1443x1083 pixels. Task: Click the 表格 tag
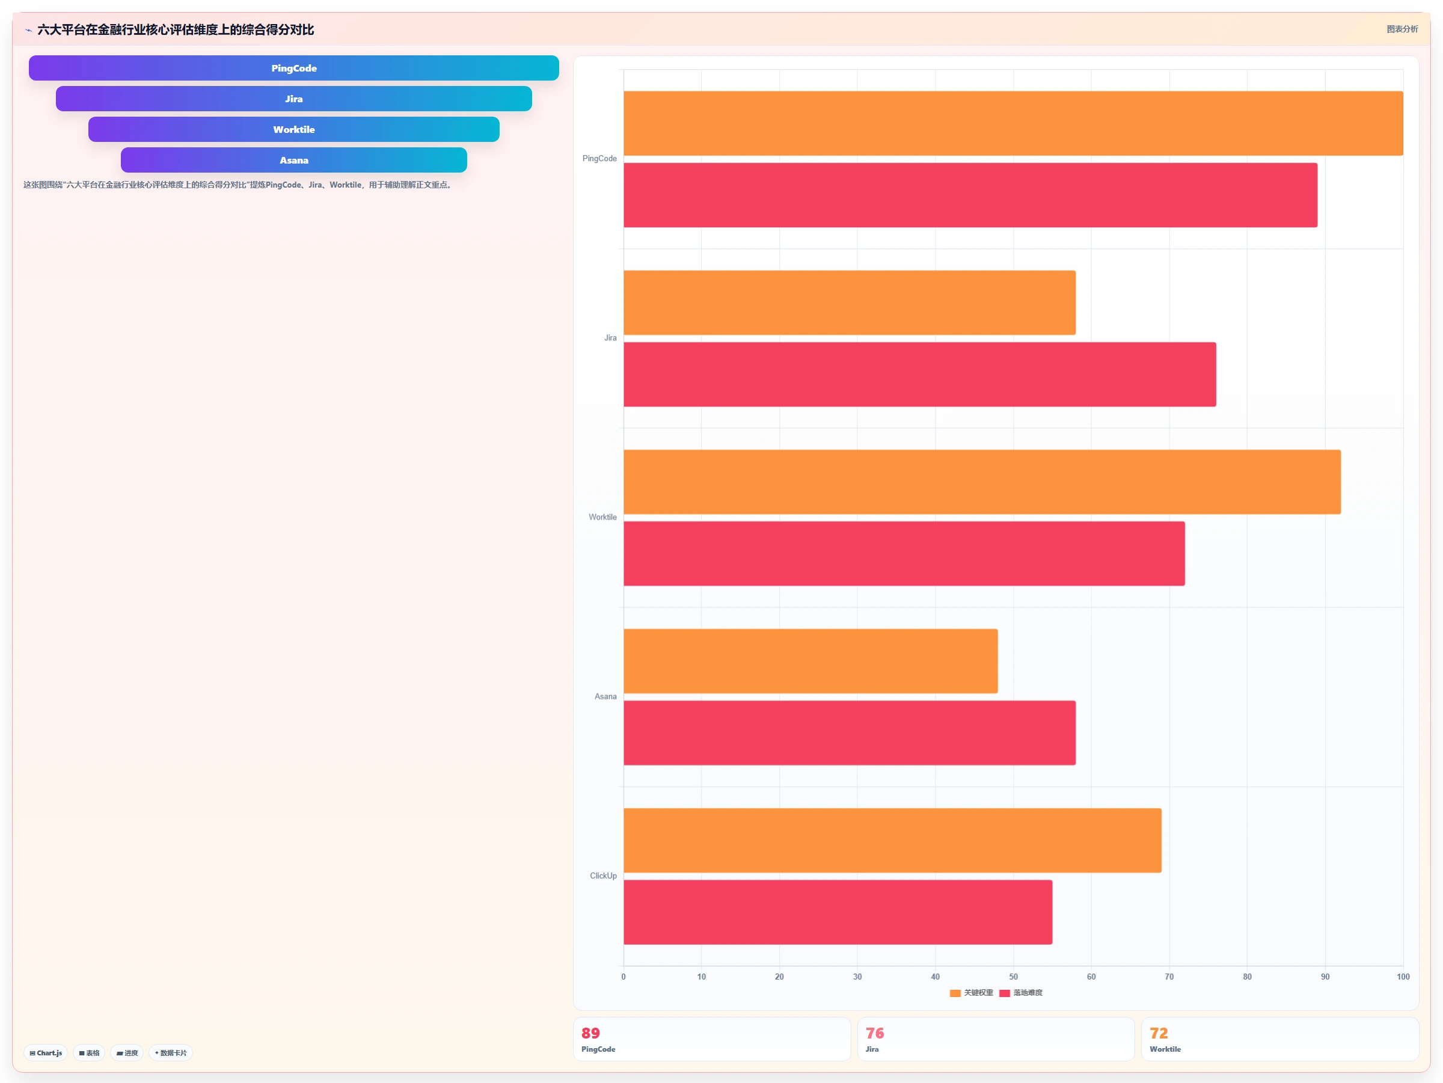(90, 1053)
